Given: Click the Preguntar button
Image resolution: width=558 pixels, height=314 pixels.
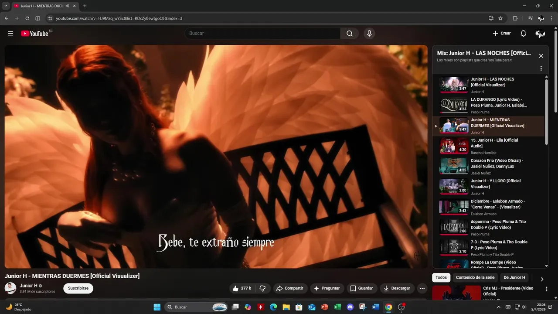Looking at the screenshot, I should click(x=327, y=288).
